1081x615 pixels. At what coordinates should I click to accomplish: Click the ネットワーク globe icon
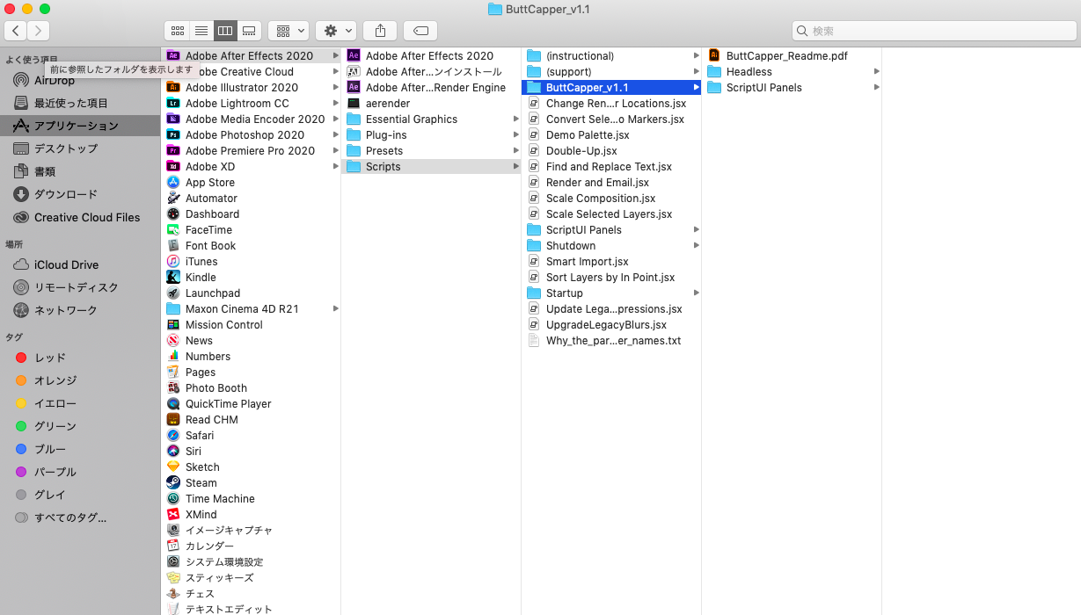point(21,310)
